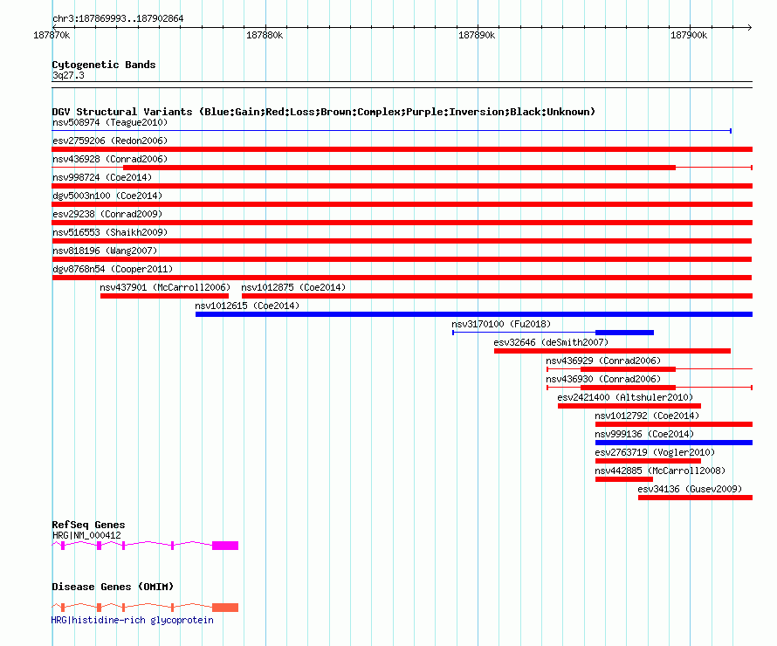Select the esv29238 (Conrad2009) label

pyautogui.click(x=107, y=214)
